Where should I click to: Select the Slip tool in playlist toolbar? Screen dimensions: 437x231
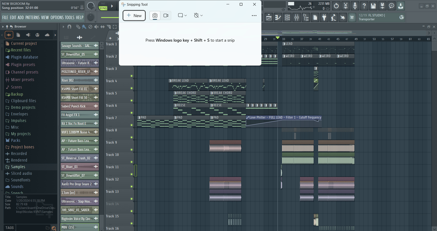coord(103,27)
